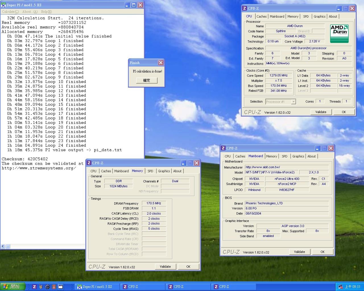The width and height of the screenshot is (364, 291).
Task: Open Memory tab in the Mainboard CPU-Z window
Action: click(272, 156)
